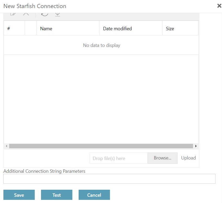Click the download icon in file toolbar
This screenshot has height=203, width=222.
[57, 14]
